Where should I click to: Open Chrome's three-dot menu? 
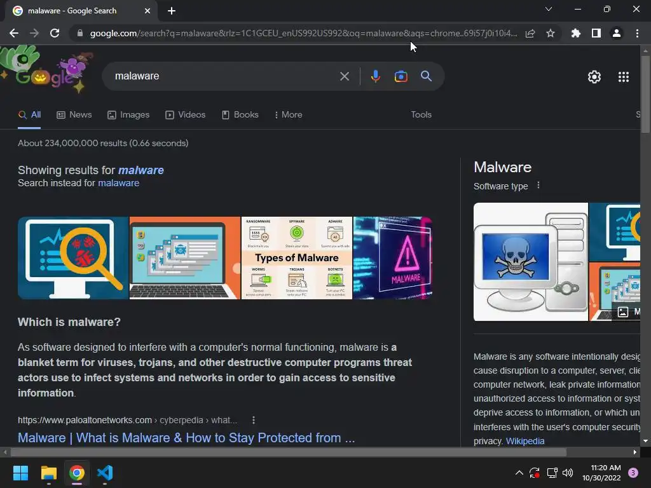coord(637,33)
